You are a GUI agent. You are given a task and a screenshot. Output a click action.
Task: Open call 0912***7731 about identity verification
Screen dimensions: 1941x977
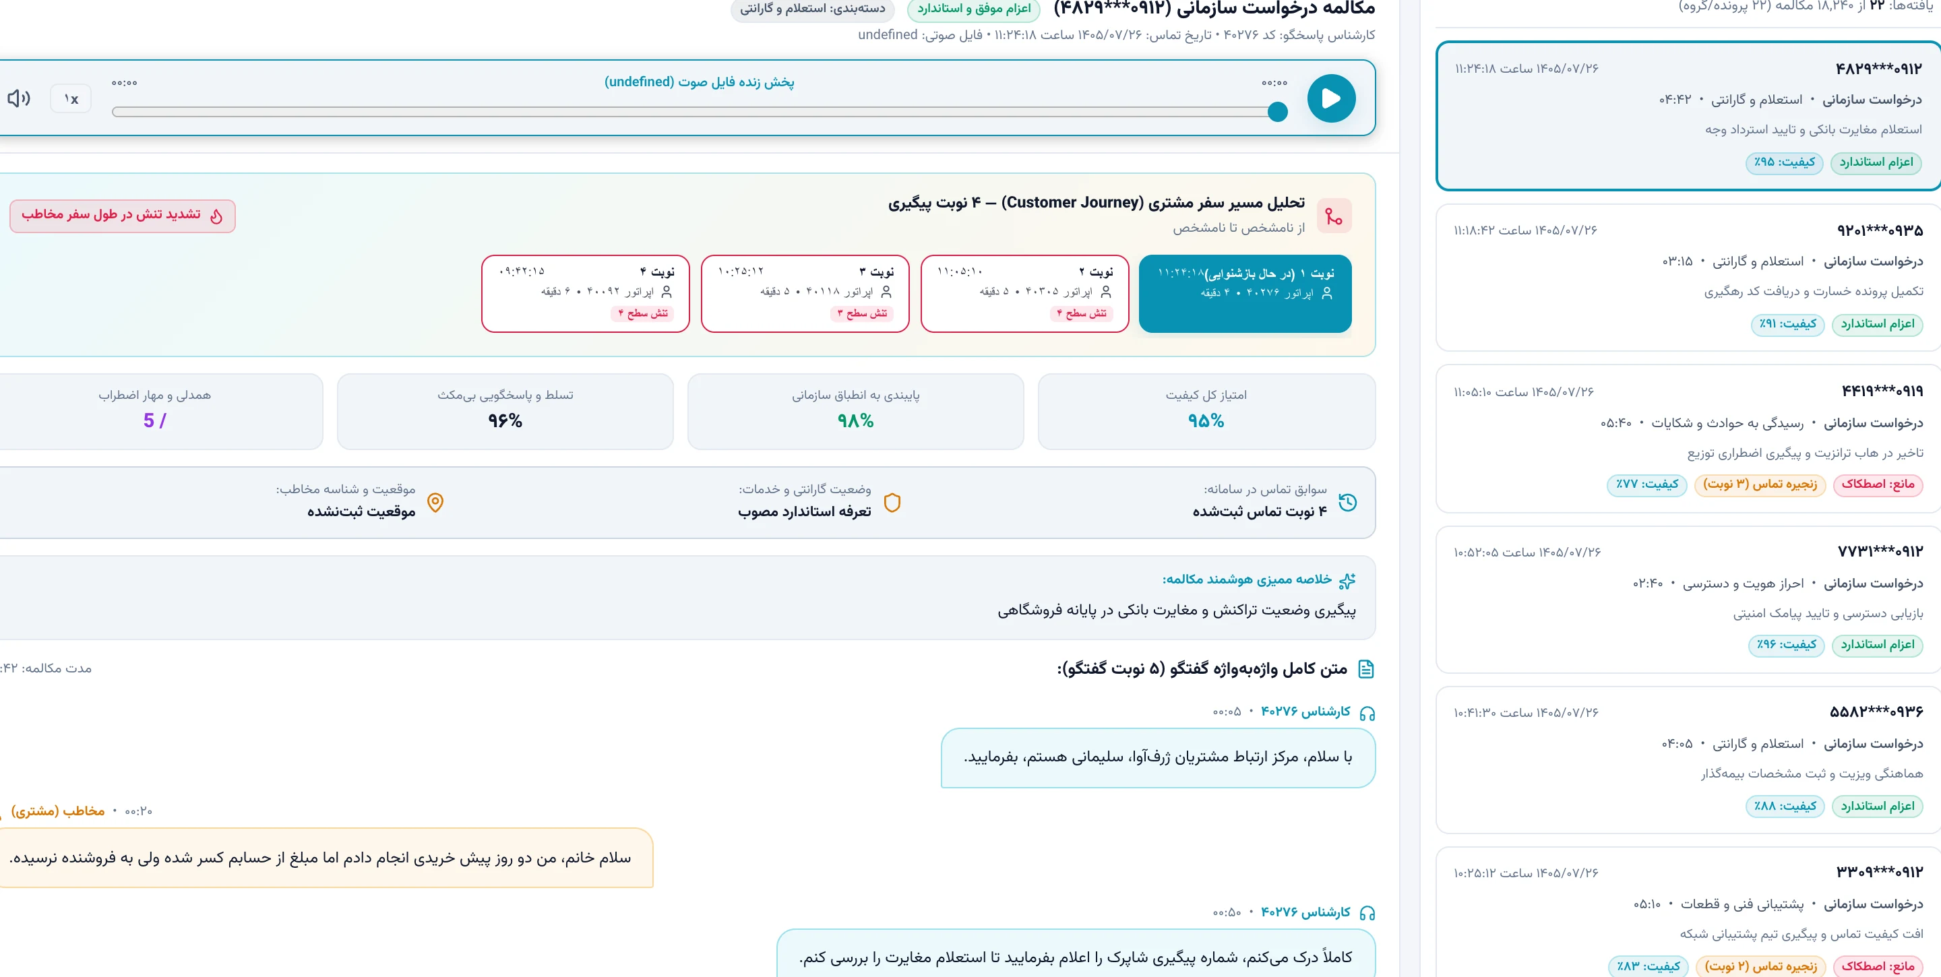(1688, 599)
